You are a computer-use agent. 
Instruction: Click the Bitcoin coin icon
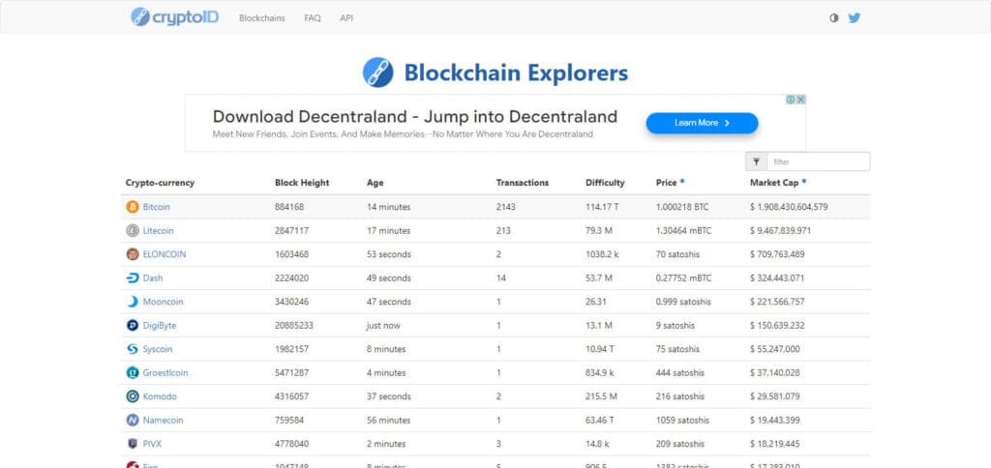click(x=132, y=207)
